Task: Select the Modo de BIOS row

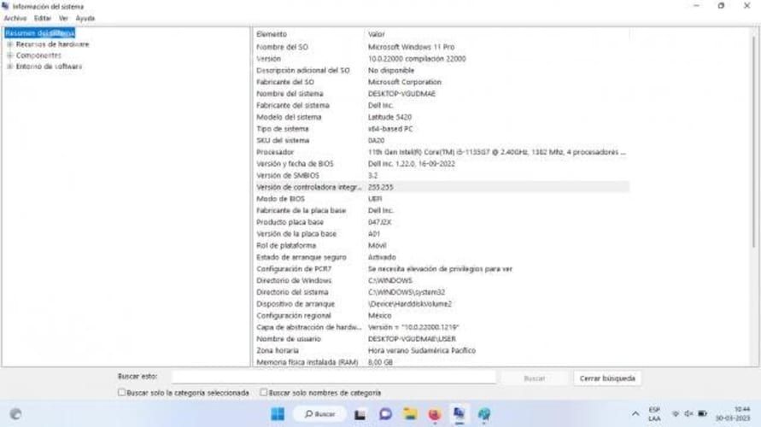Action: pyautogui.click(x=442, y=198)
